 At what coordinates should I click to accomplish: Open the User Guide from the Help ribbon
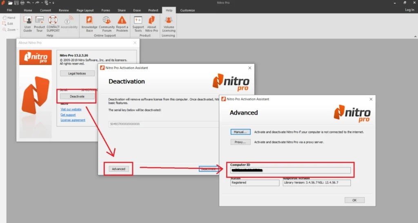click(27, 24)
